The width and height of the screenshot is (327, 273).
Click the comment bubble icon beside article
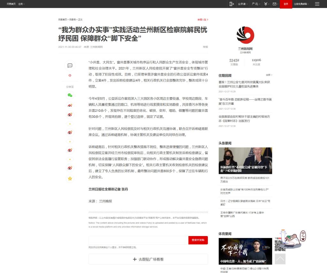(70, 66)
